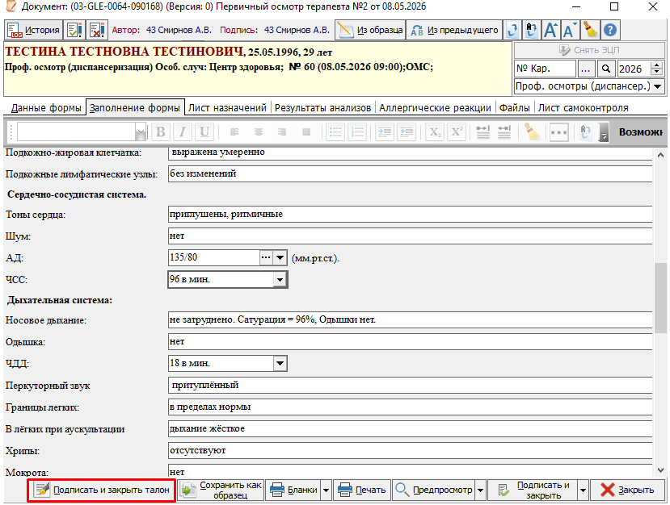Align text left
This screenshot has height=505, width=670.
[234, 132]
